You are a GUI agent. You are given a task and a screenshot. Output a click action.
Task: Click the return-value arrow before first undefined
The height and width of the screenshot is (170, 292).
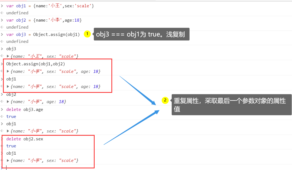click(x=2, y=13)
